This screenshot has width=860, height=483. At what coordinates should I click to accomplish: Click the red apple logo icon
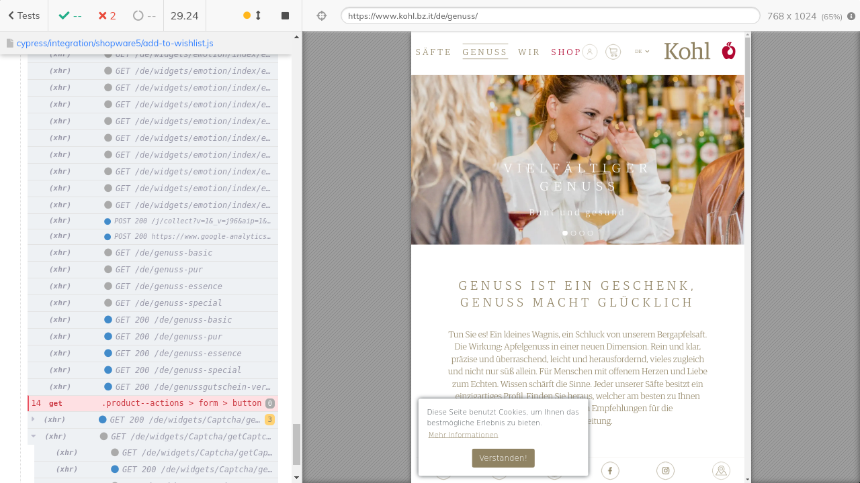(x=729, y=51)
